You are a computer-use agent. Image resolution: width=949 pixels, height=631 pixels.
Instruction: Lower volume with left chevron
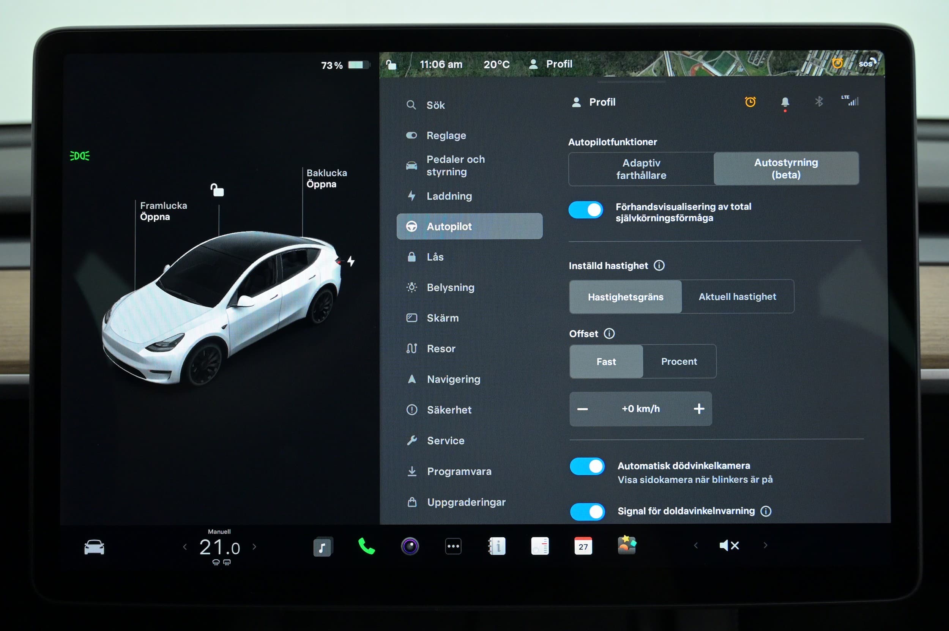(696, 546)
